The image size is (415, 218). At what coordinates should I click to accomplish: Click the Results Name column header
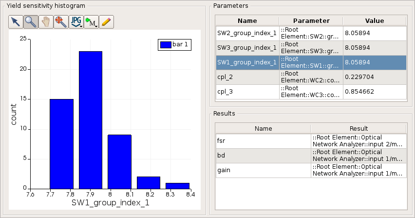263,128
